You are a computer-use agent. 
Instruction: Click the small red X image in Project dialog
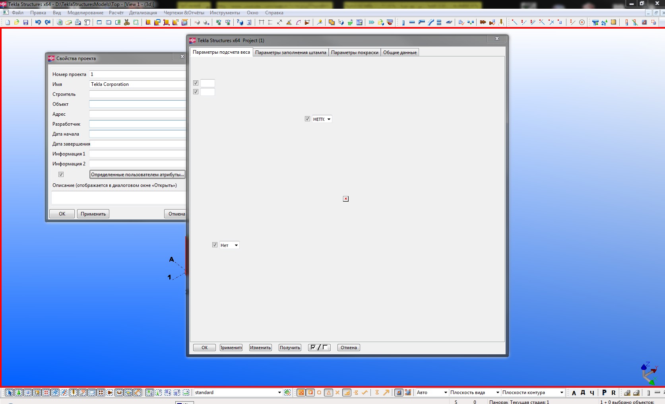pos(346,199)
